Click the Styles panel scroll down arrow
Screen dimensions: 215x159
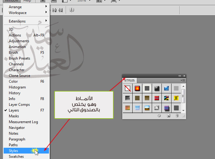[183, 110]
